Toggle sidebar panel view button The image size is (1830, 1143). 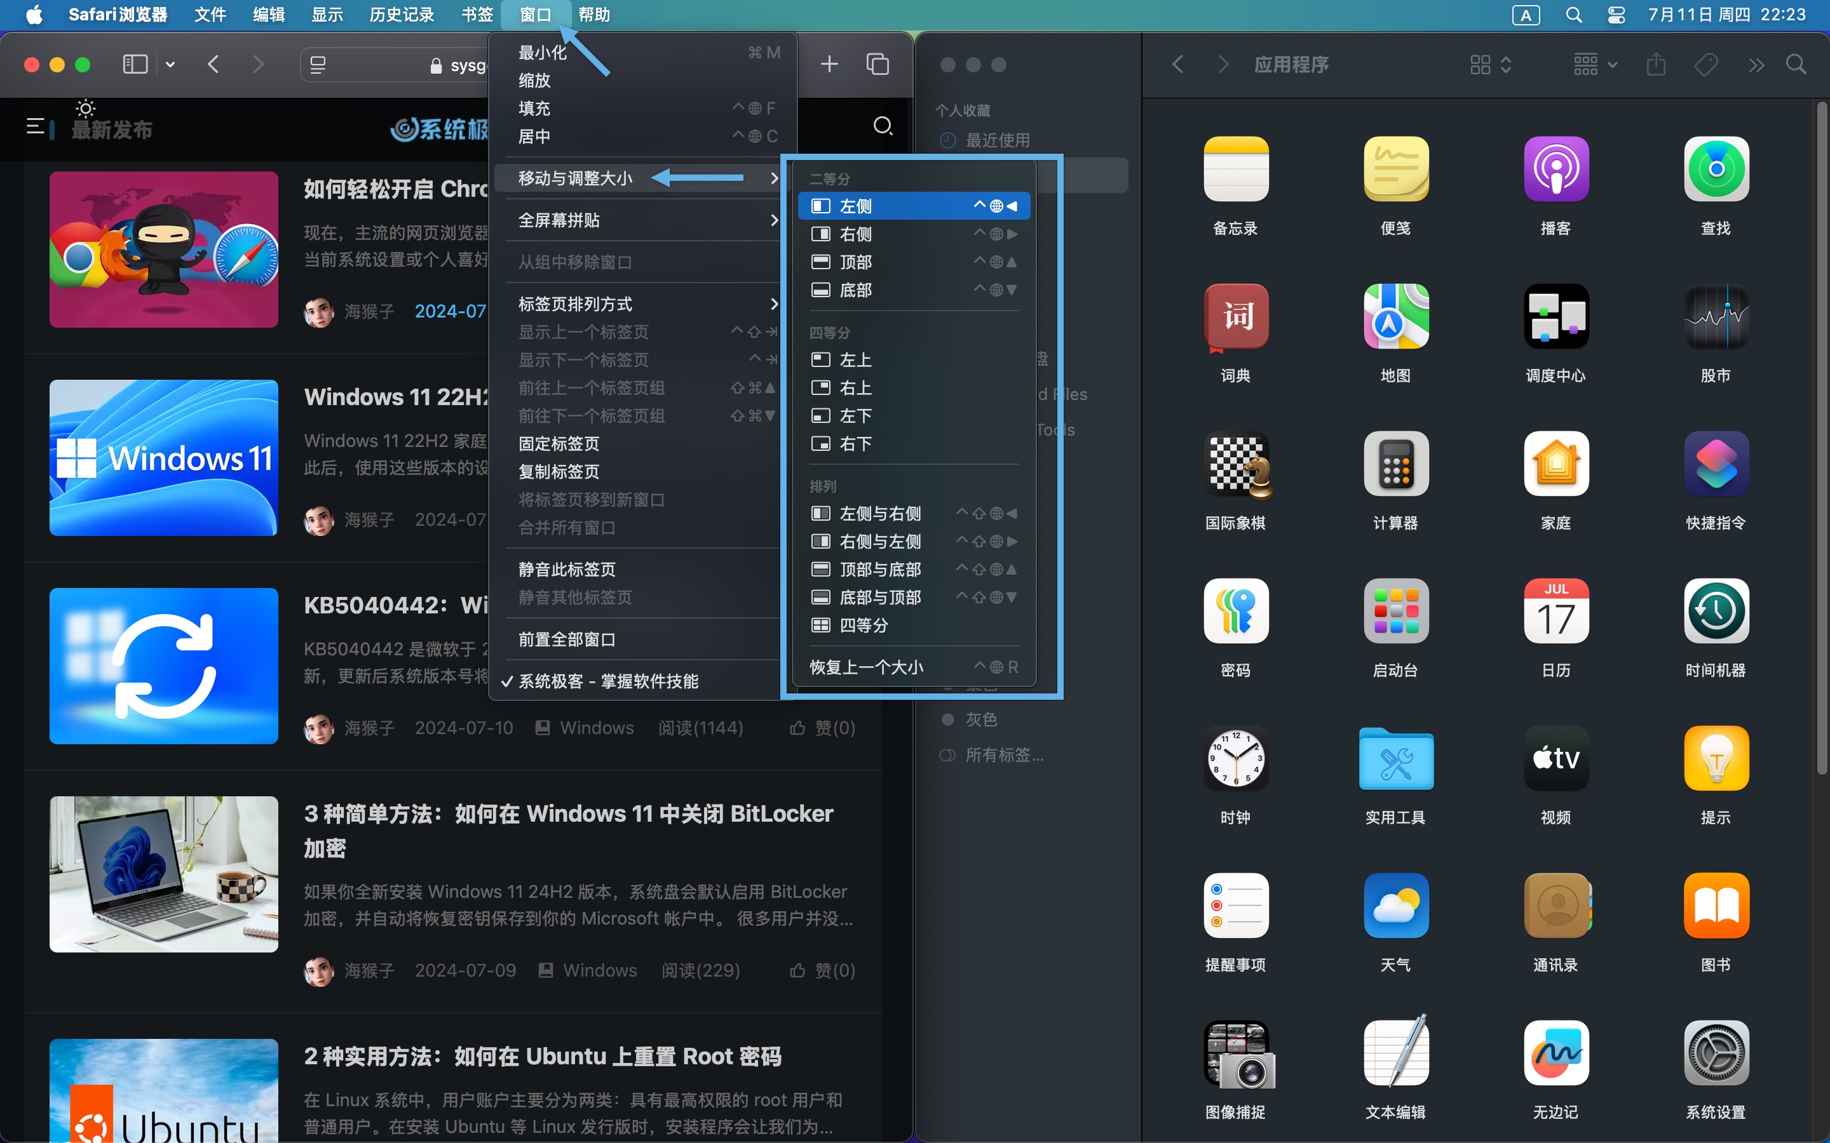pyautogui.click(x=134, y=63)
